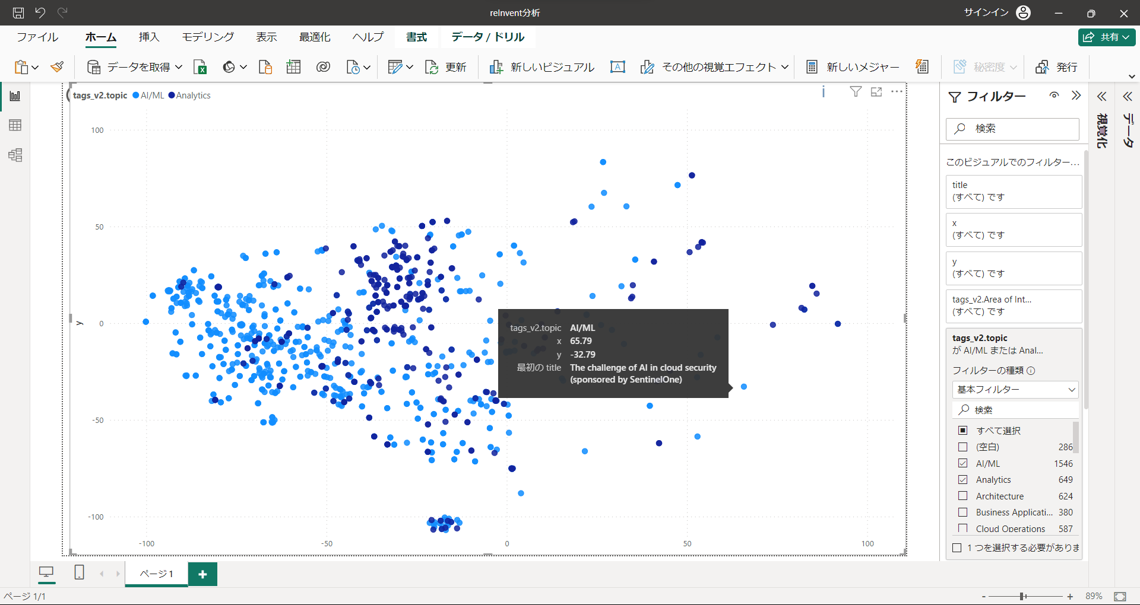Open the モデリング ribbon tab

tap(208, 37)
